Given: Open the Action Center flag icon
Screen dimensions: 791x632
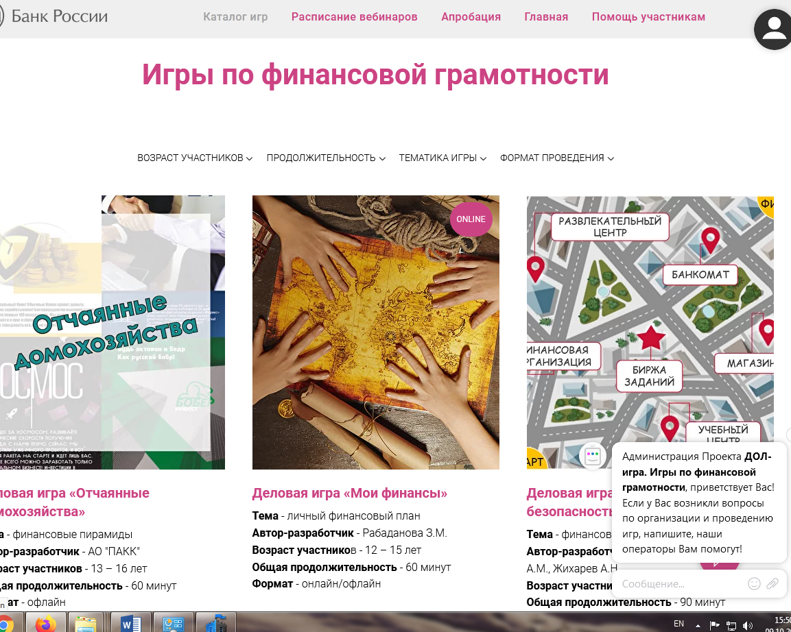Looking at the screenshot, I should [714, 625].
